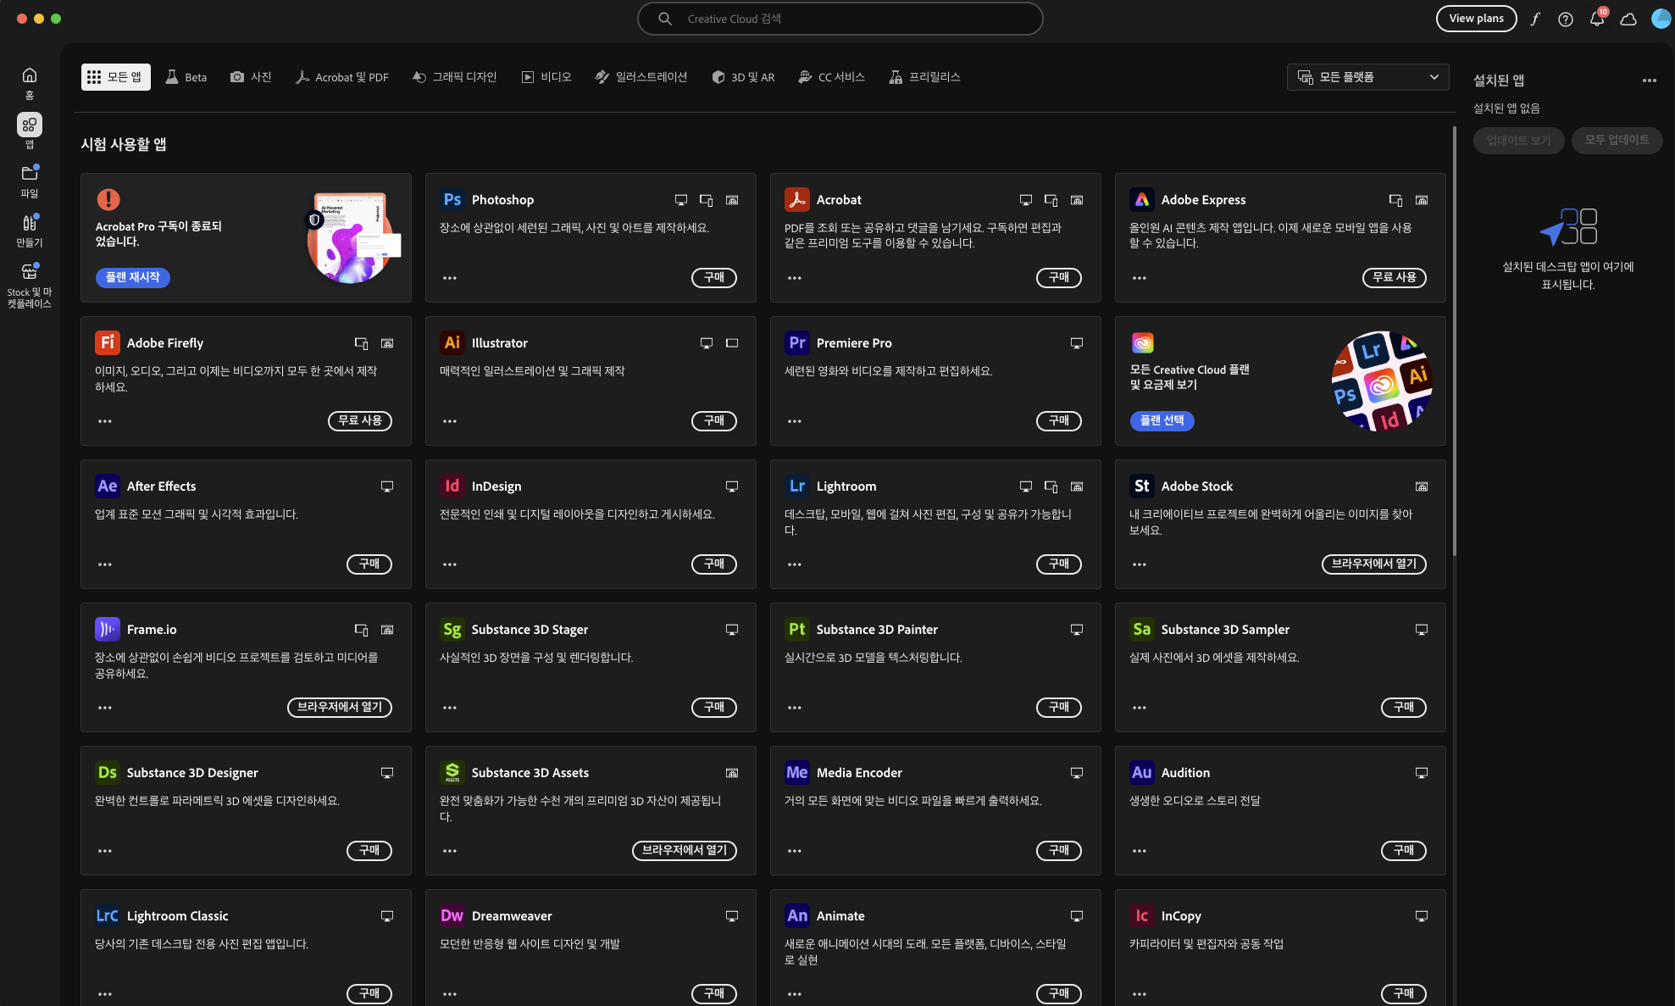
Task: Open Files section in left sidebar
Action: 30,181
